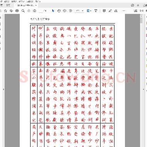Click the character 八 in the table
Screen dimensions: 147x147
[69, 36]
